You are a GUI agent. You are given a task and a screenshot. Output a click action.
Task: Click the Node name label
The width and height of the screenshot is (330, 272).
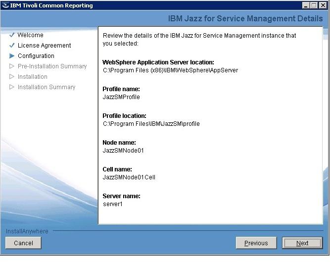119,143
